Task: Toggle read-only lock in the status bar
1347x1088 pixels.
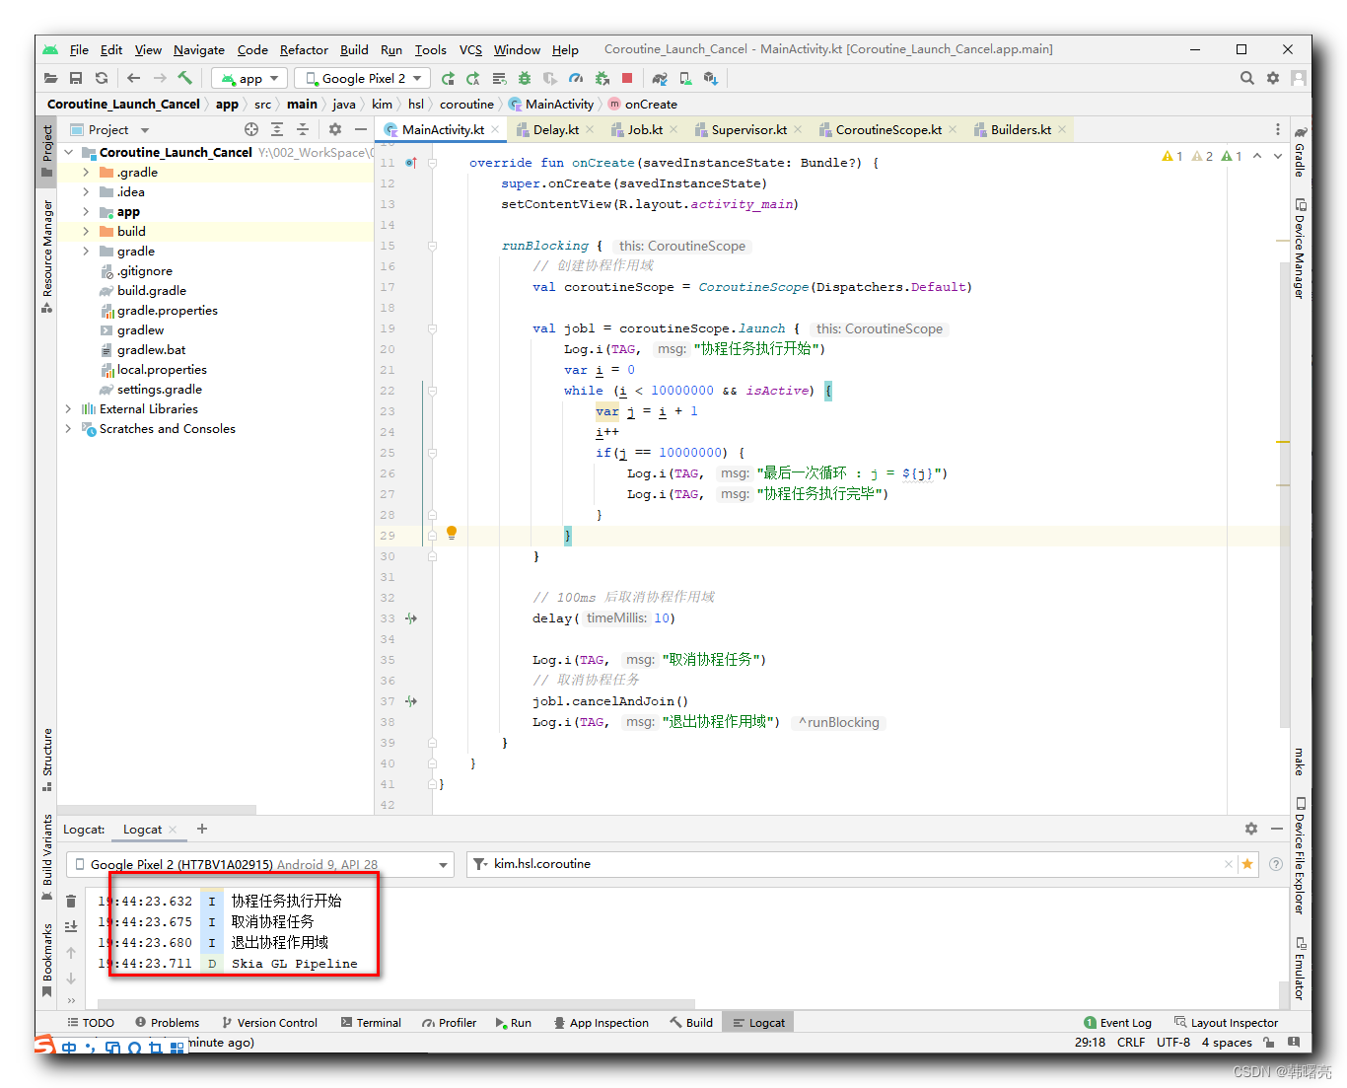Action: tap(1269, 1042)
